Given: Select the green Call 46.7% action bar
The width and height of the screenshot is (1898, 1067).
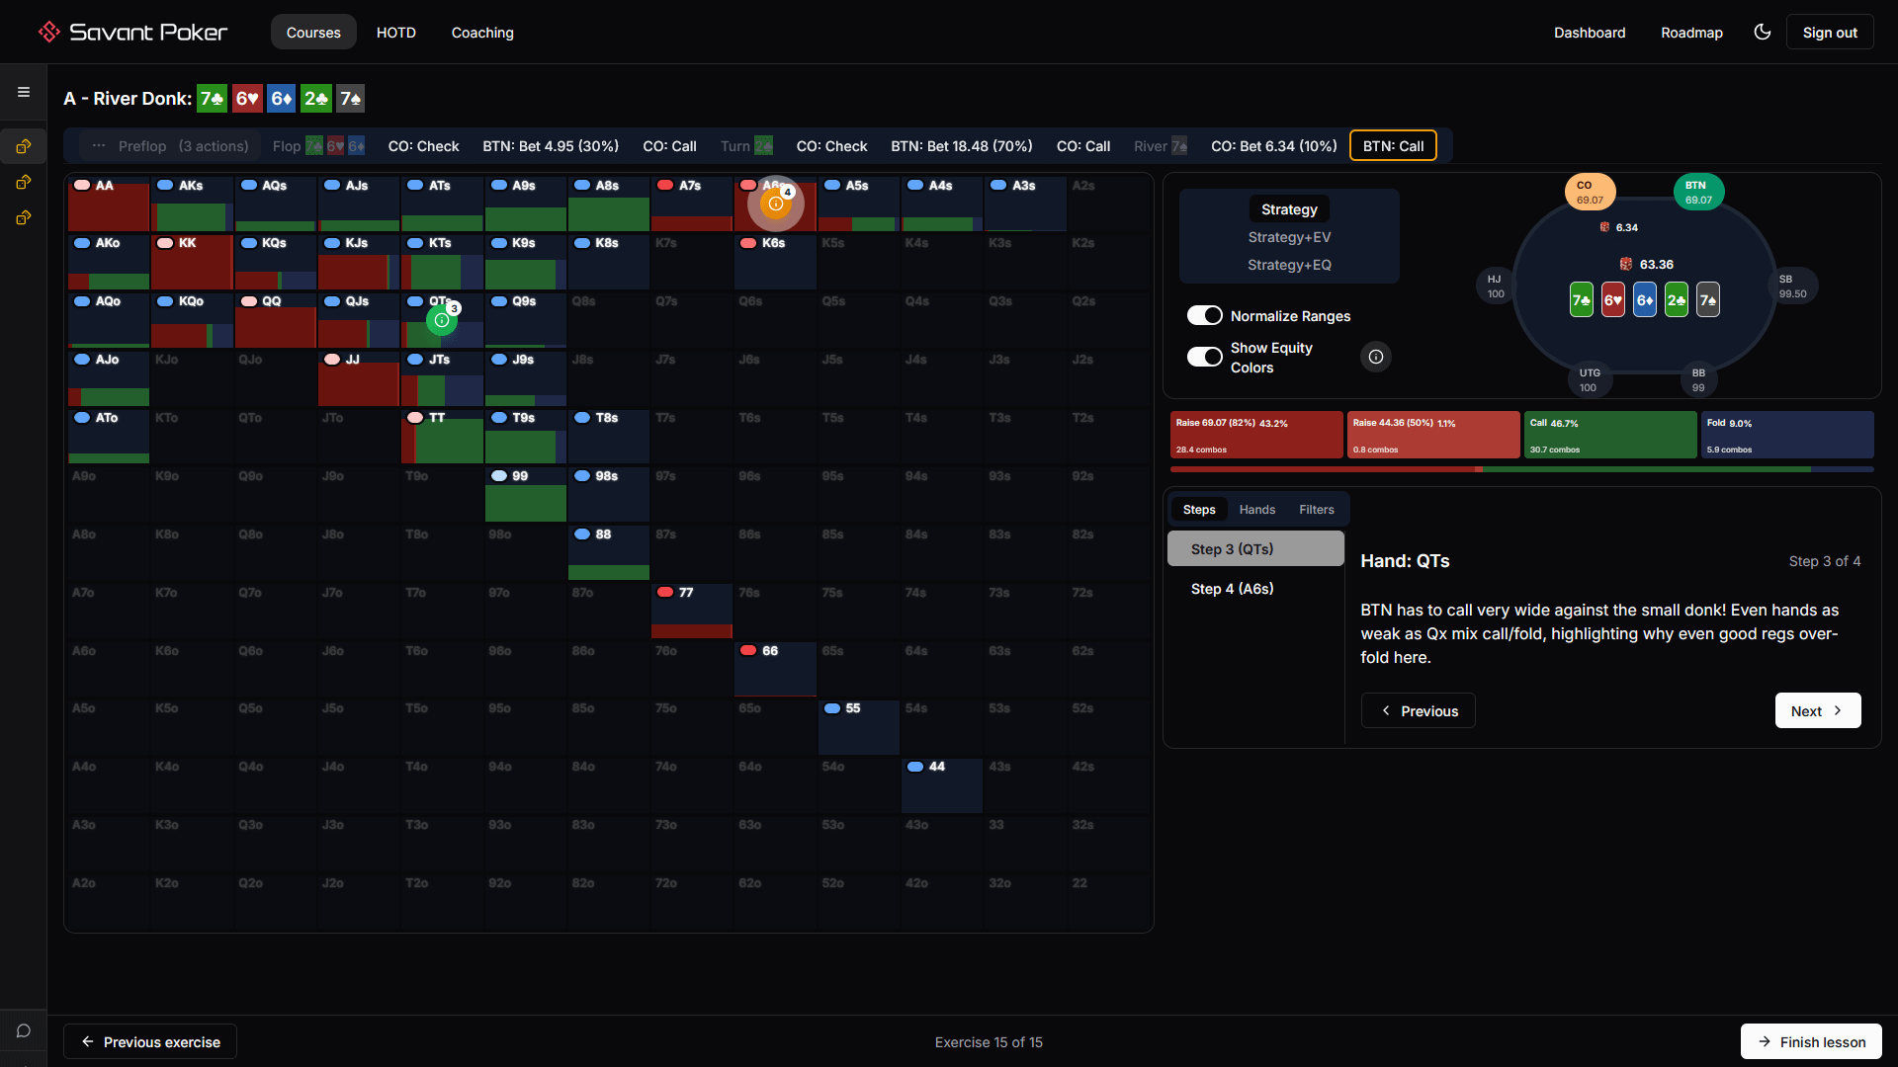Looking at the screenshot, I should [1609, 435].
